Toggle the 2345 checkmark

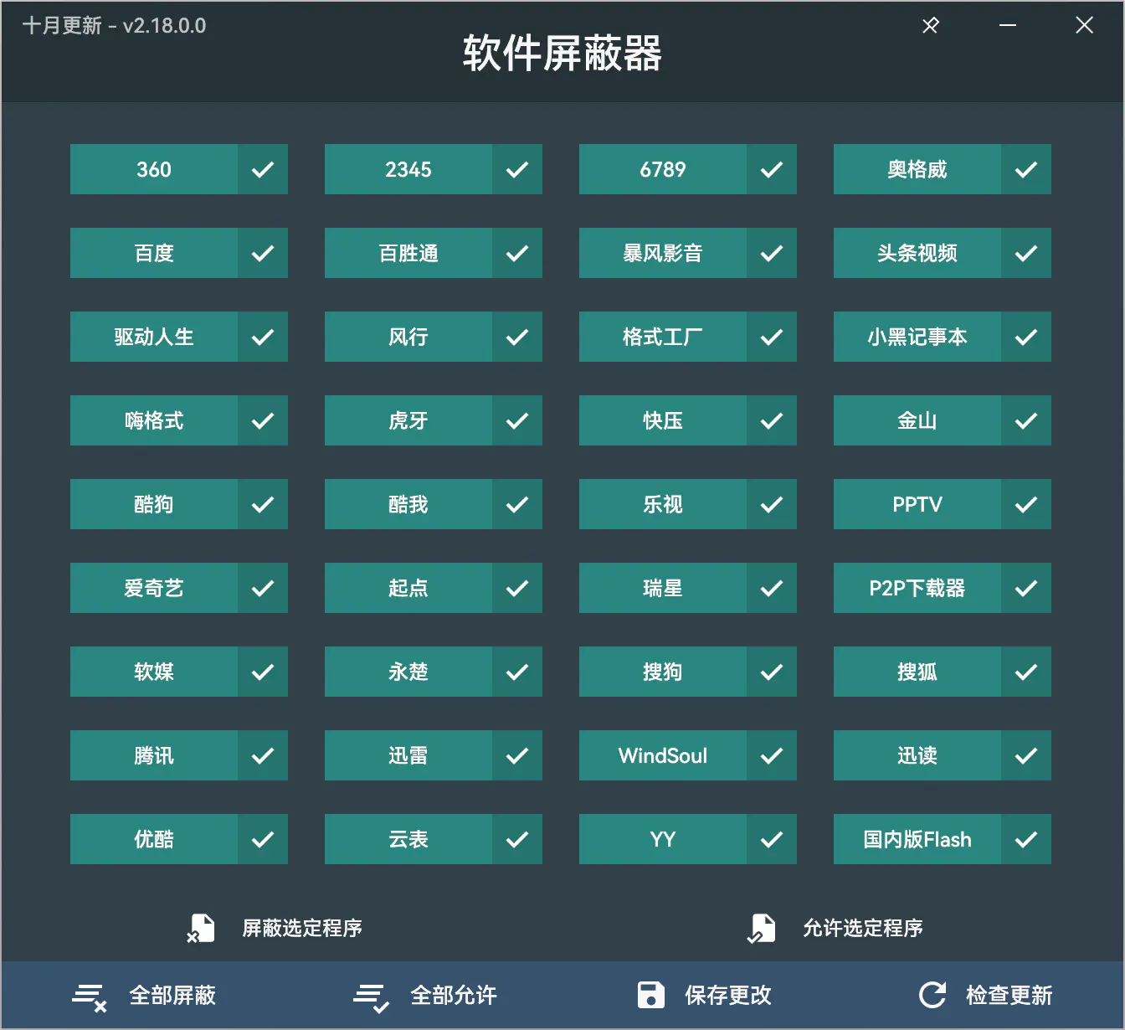[517, 169]
